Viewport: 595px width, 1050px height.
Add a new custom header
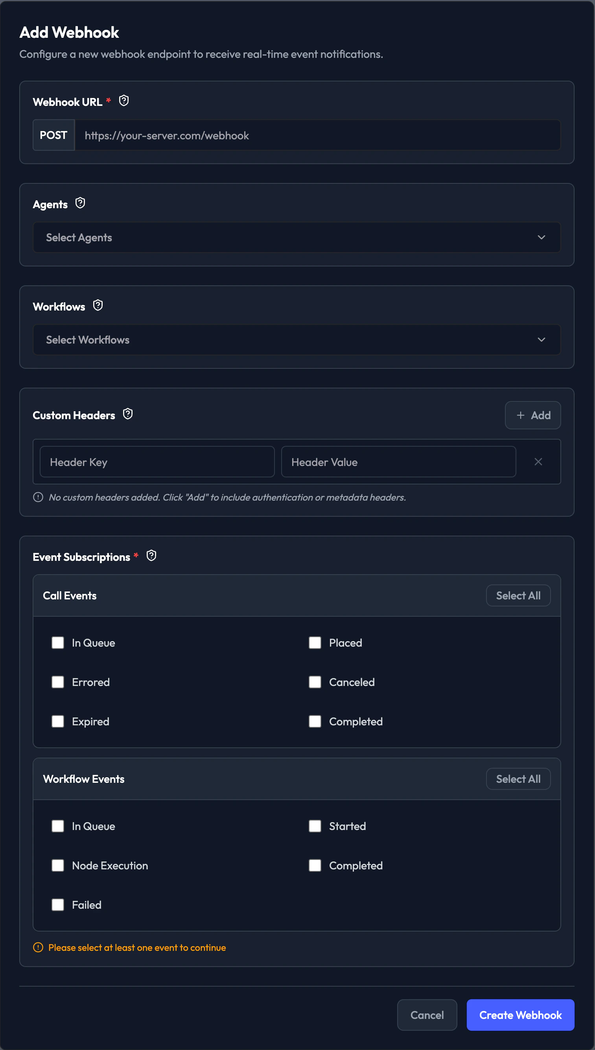532,416
